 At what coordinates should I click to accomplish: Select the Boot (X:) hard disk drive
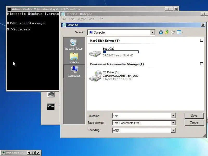[114, 52]
